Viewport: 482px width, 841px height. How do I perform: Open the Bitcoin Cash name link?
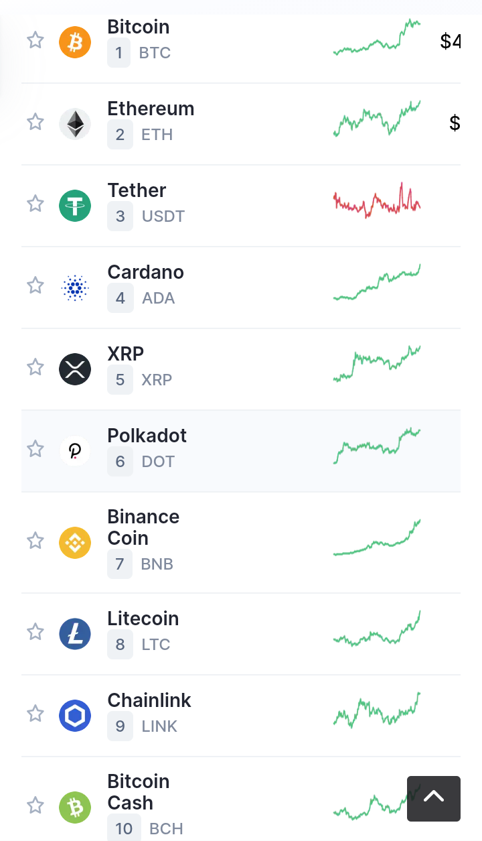(139, 792)
